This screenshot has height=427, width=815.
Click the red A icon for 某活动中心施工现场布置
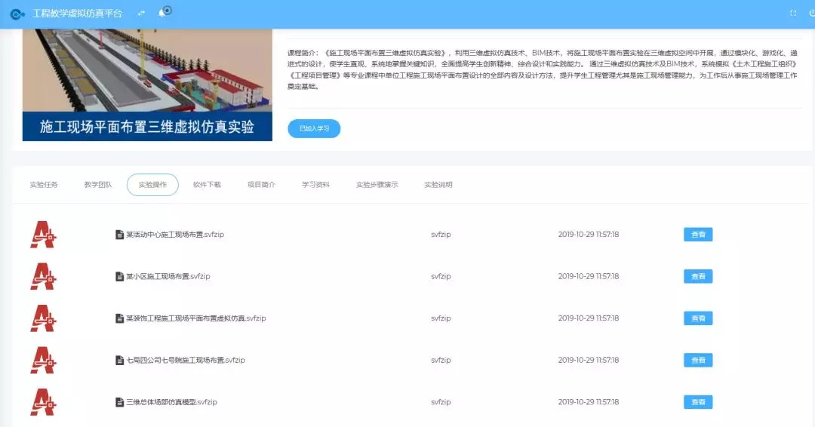[43, 235]
